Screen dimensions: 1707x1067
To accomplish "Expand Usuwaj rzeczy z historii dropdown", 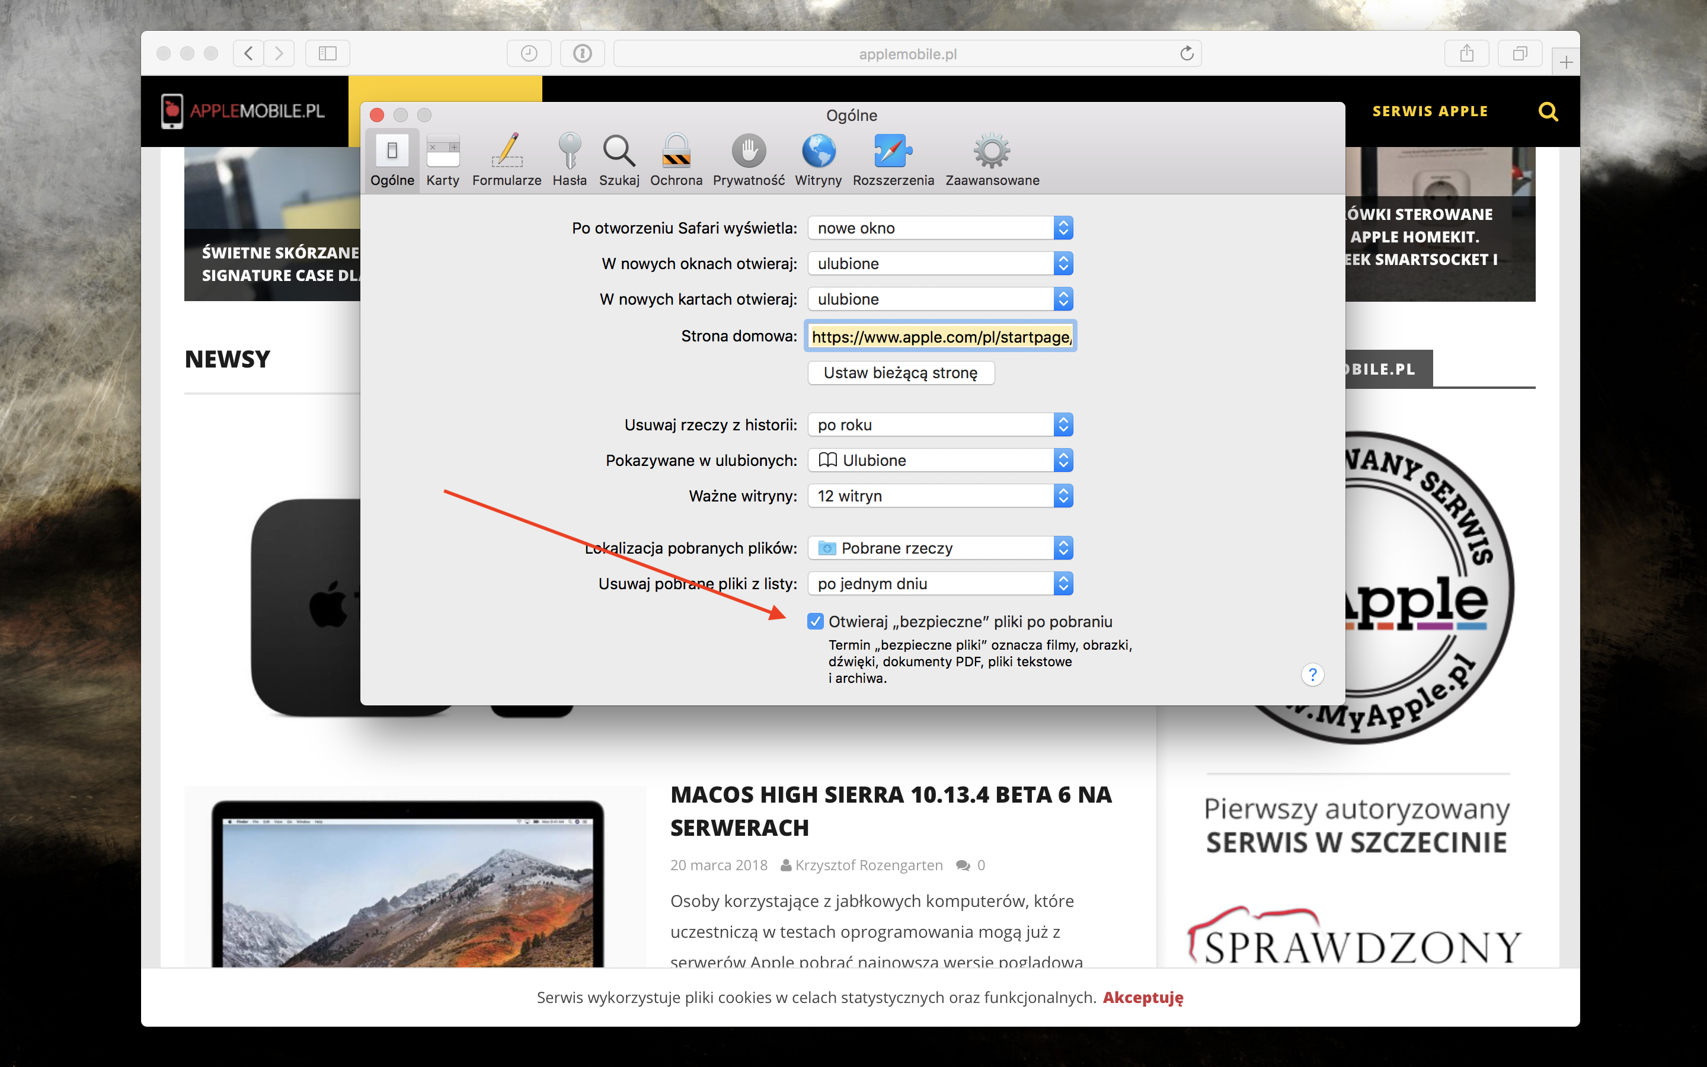I will tap(940, 425).
